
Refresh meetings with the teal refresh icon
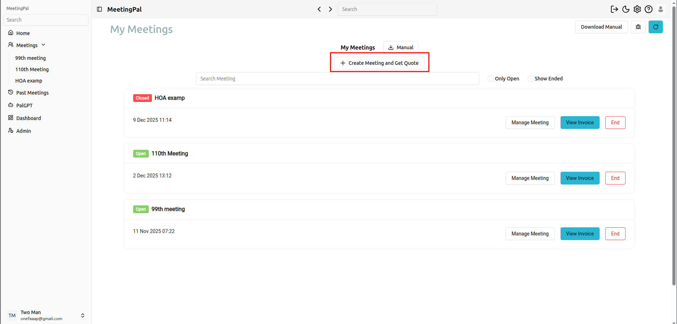click(655, 27)
